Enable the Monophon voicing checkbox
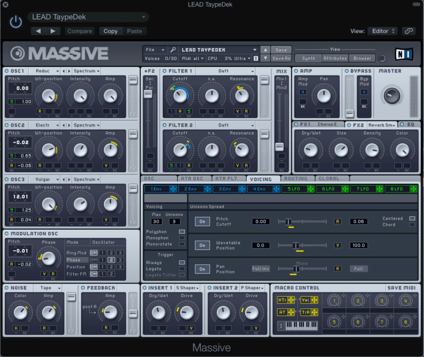Screen dimensions: 424x357 tap(182, 238)
